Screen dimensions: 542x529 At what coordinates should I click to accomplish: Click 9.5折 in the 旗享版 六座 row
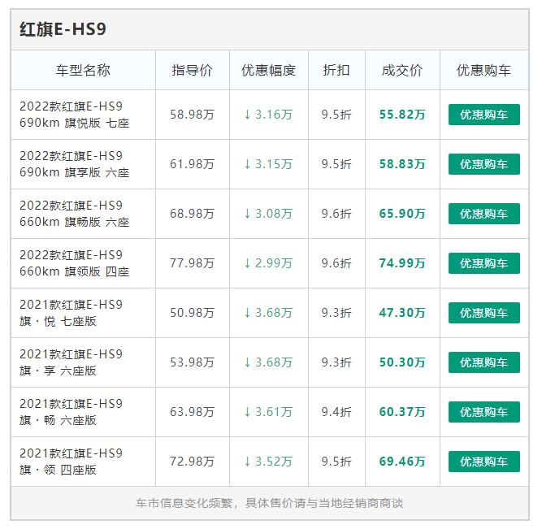[336, 164]
